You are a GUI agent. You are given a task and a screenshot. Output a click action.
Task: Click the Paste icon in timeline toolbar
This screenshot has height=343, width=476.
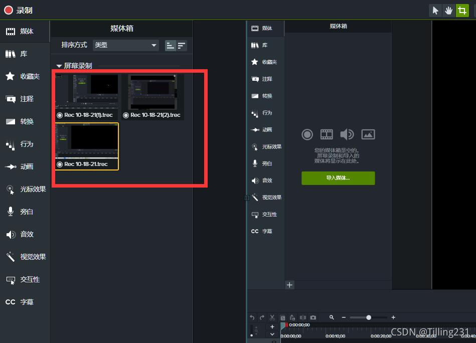click(292, 317)
